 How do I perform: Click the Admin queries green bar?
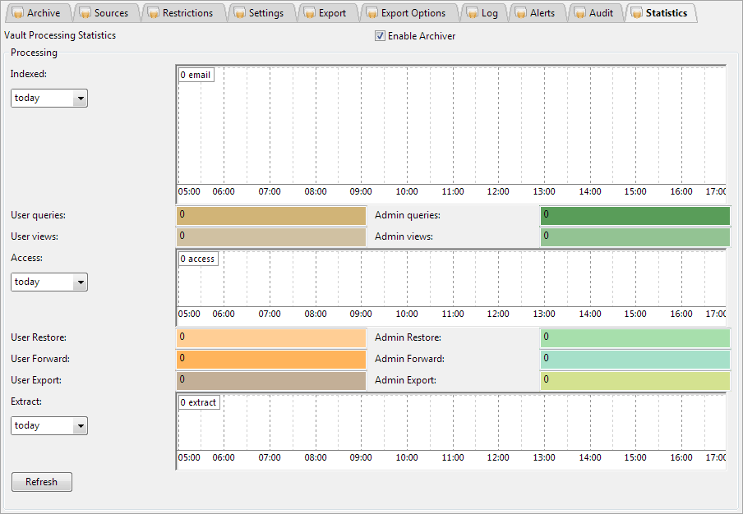click(635, 215)
